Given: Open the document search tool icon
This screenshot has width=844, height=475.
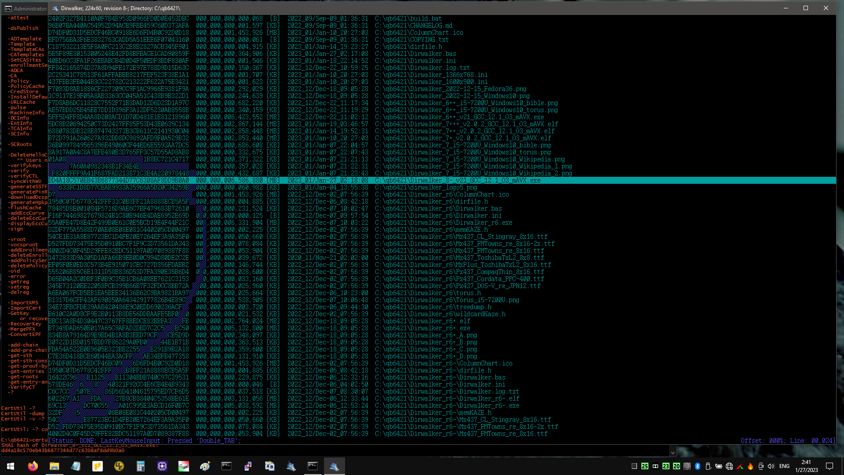Looking at the screenshot, I should 248,466.
